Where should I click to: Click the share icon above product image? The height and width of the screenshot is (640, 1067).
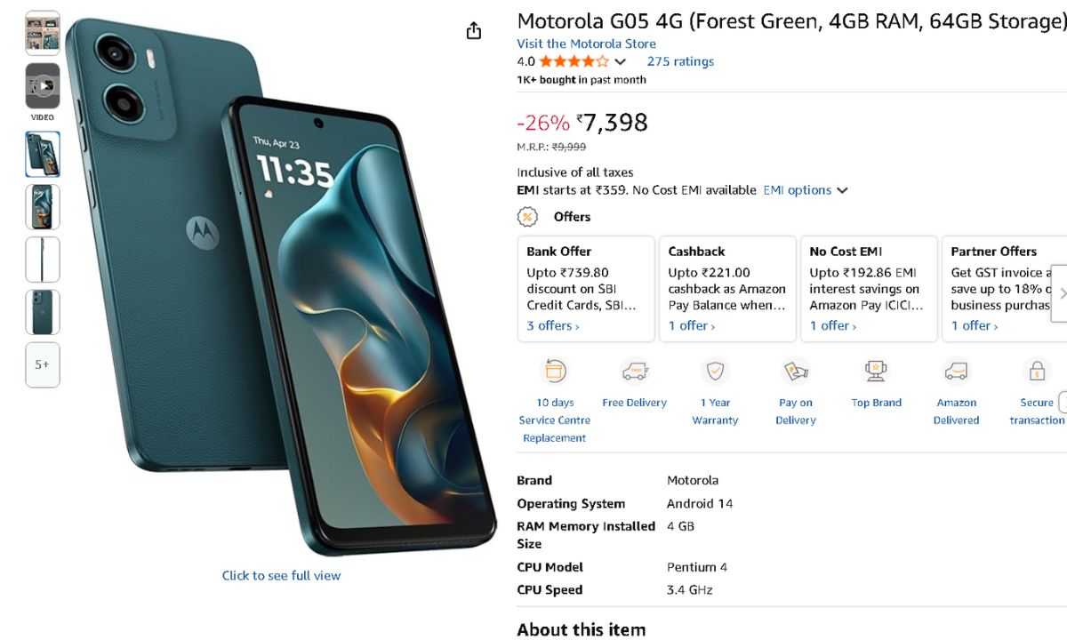pyautogui.click(x=474, y=31)
